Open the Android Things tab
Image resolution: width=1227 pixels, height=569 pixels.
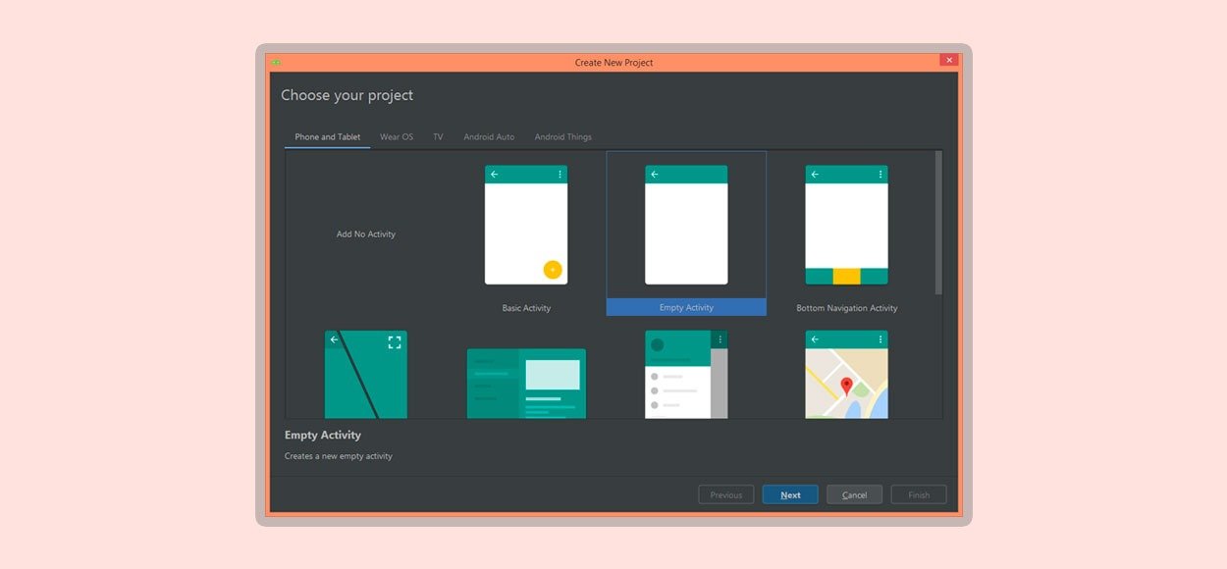(x=562, y=137)
